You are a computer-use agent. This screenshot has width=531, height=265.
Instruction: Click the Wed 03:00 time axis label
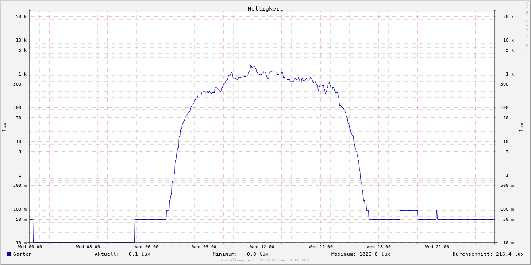(x=88, y=247)
